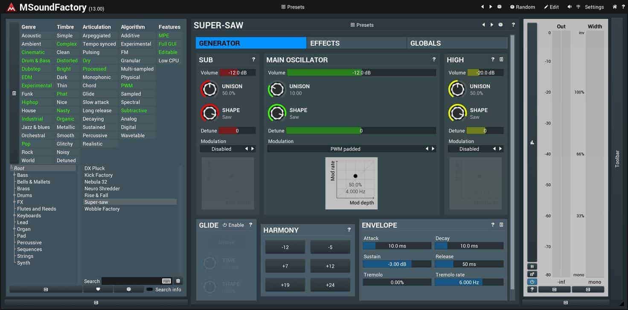
Task: Switch to the GENERATOR tab
Action: pos(251,43)
